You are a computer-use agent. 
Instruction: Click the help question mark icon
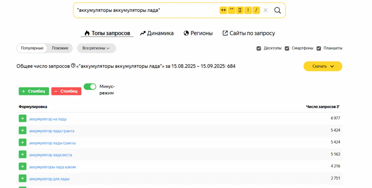pyautogui.click(x=73, y=66)
